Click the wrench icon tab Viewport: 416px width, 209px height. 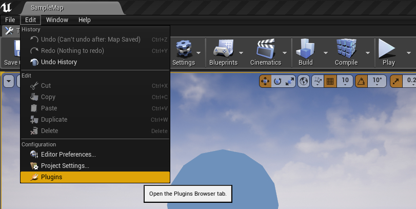tap(9, 31)
